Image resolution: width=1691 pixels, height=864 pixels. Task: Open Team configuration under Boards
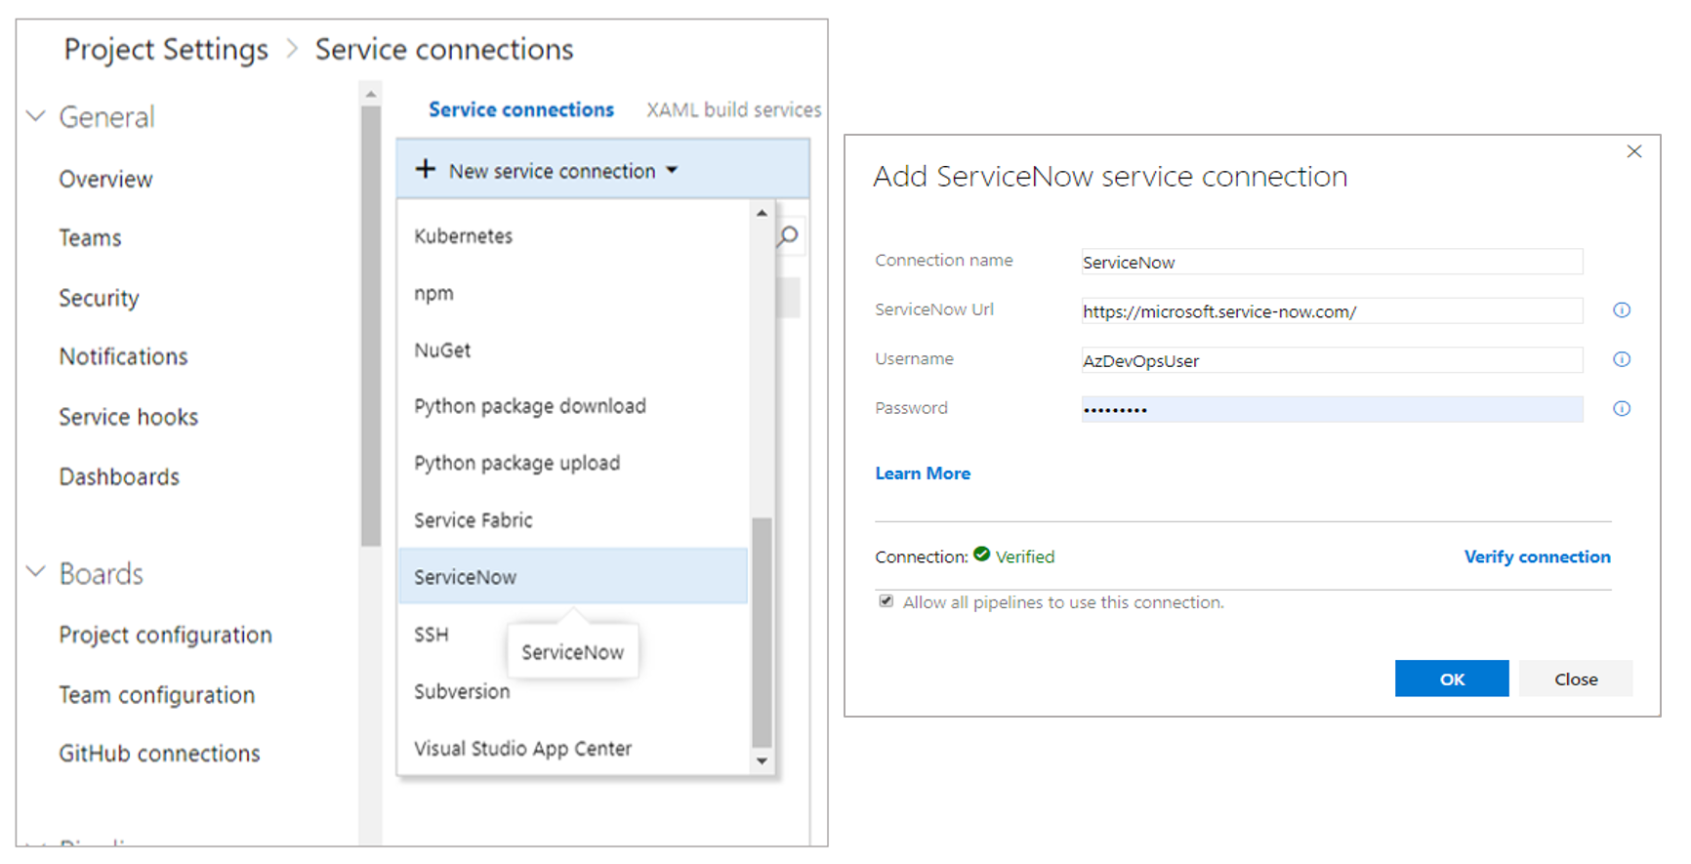point(156,694)
